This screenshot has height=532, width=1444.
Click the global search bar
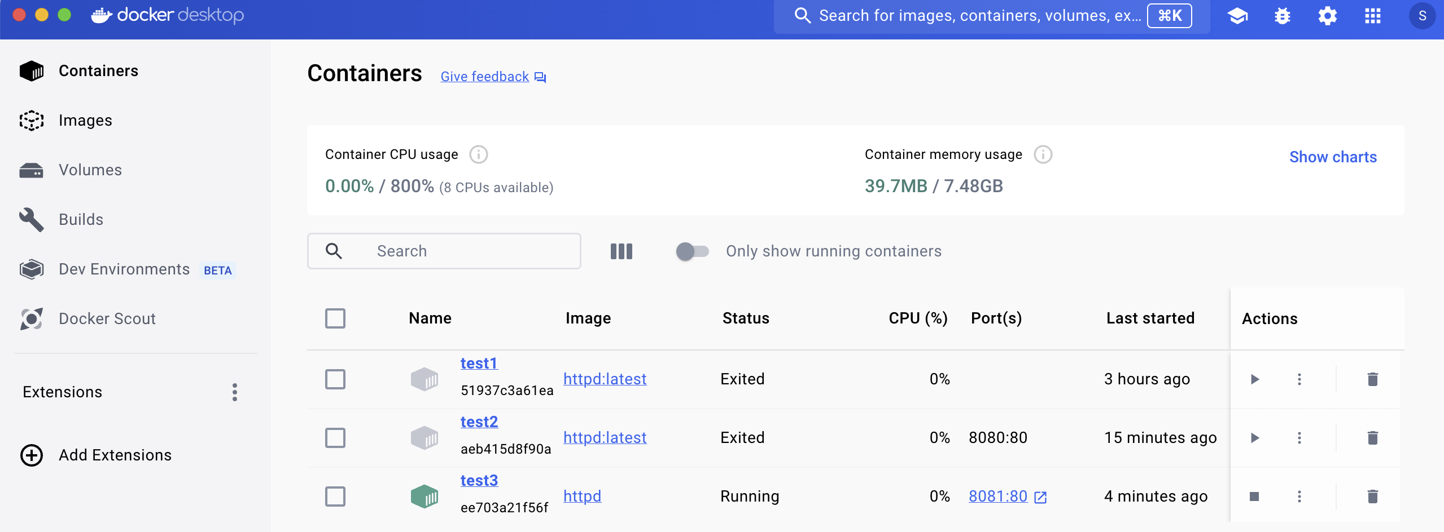(x=992, y=16)
